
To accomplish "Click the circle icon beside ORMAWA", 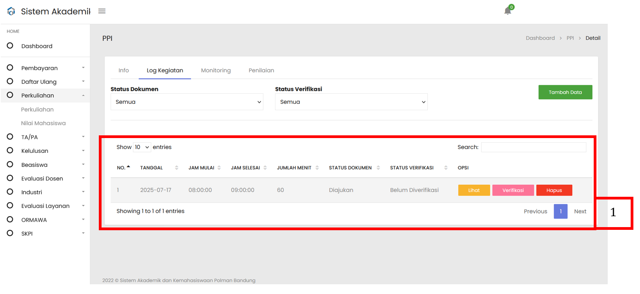I will coord(10,219).
